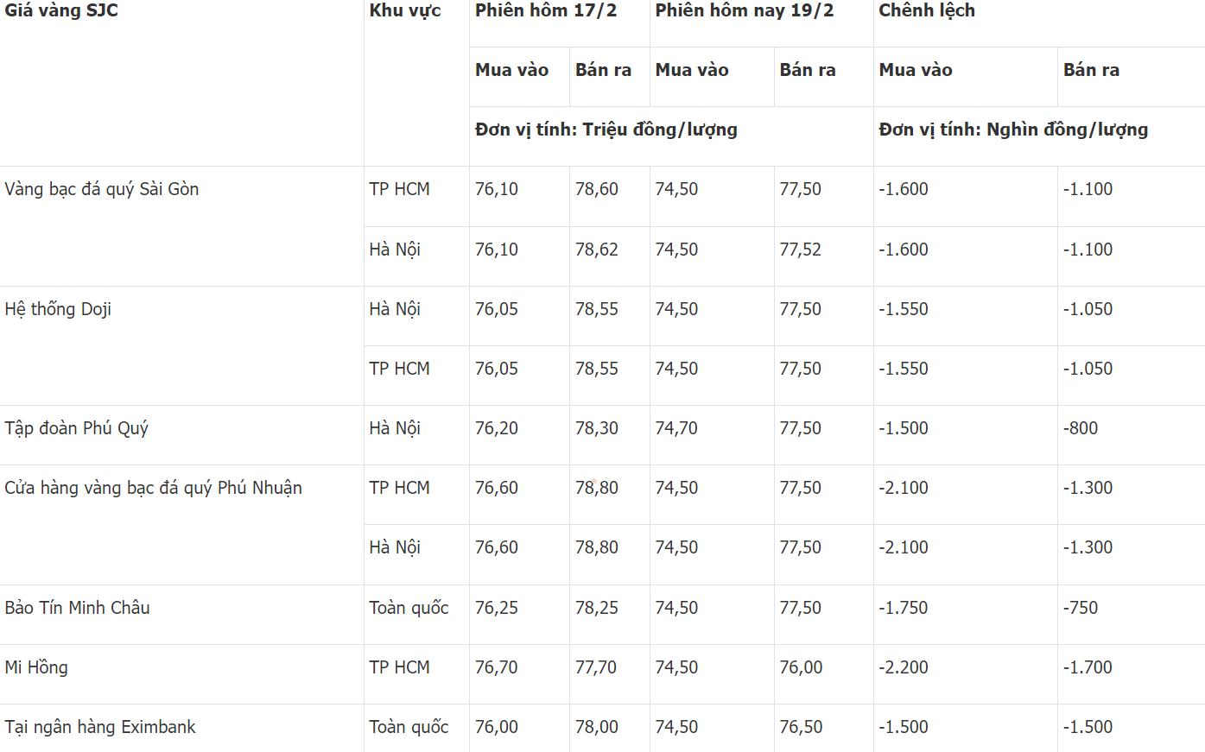The image size is (1205, 752).
Task: Click the 'Bảo Tín Minh Châu' row label
Action: click(x=78, y=608)
